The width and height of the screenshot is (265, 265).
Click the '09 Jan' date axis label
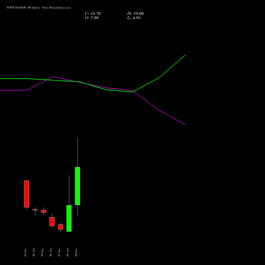(x=76, y=252)
